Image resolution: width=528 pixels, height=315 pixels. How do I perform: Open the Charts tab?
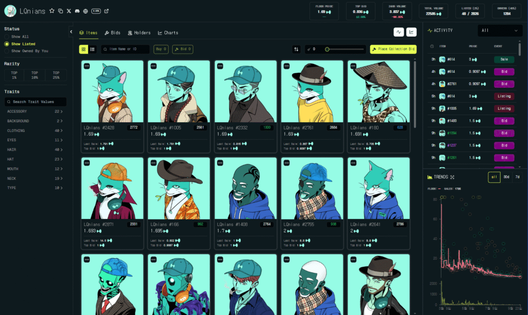click(168, 33)
